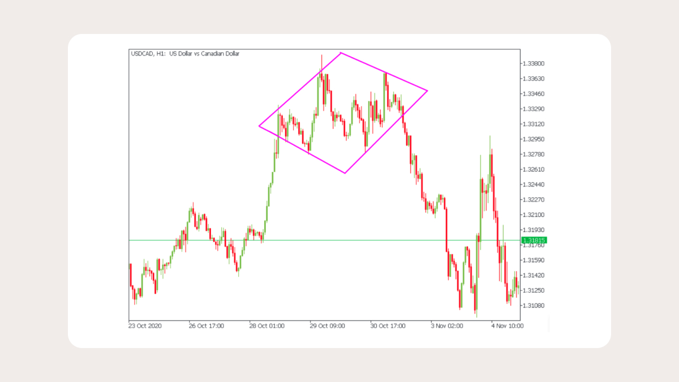Click the 1.32440 price axis label
The image size is (679, 382).
click(534, 184)
